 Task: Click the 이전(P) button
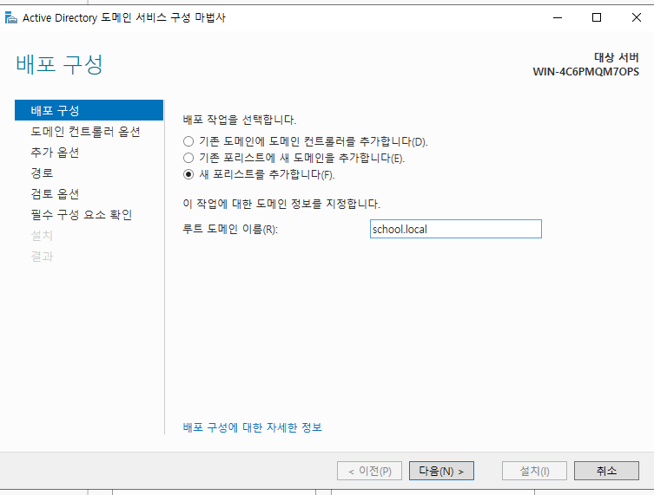369,471
